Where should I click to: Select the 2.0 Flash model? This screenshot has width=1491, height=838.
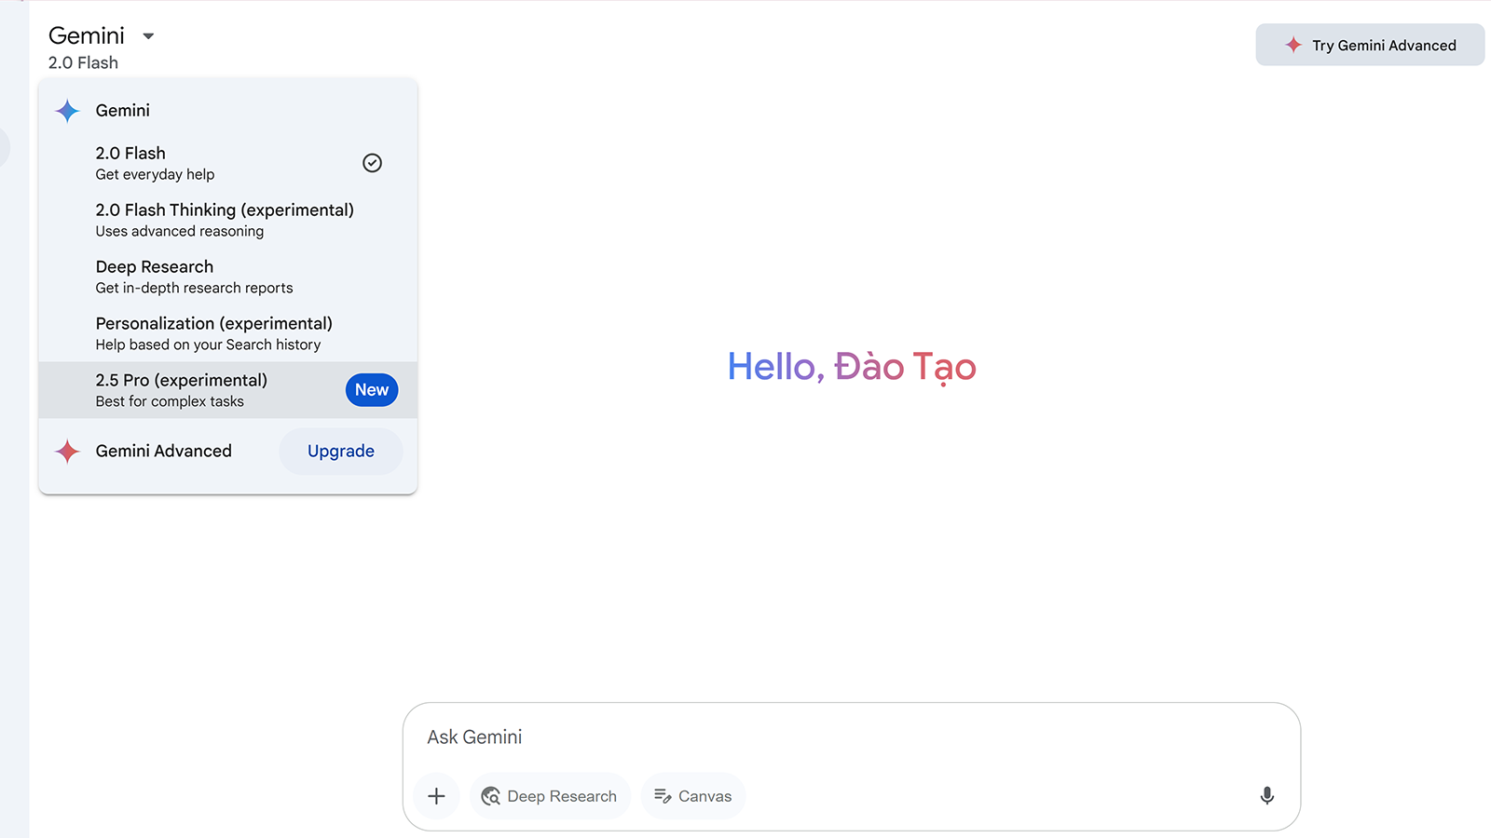[228, 163]
